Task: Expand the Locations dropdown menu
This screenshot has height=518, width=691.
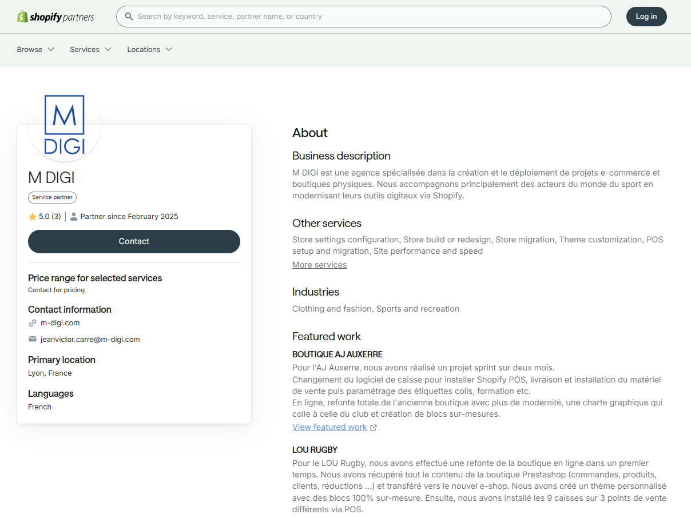Action: [x=149, y=50]
